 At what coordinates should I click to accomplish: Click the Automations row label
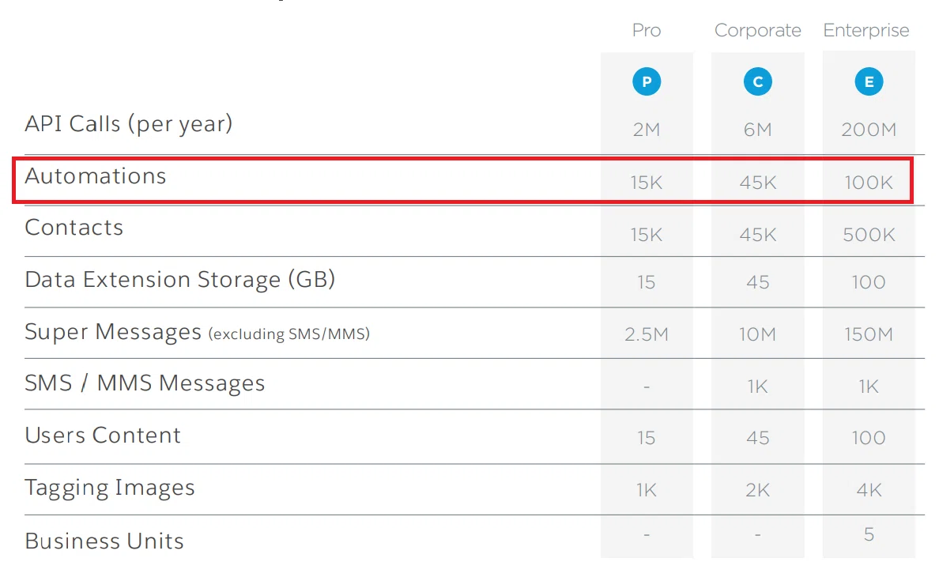coord(95,176)
